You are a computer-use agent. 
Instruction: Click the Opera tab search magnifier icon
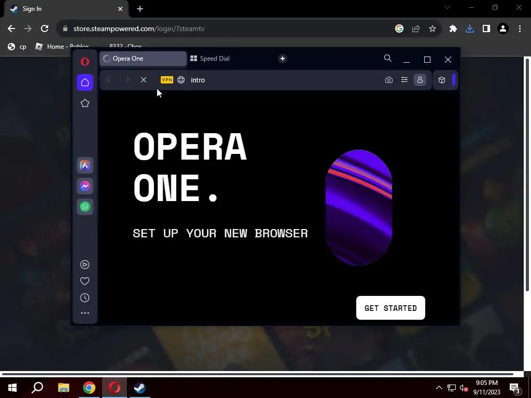[388, 58]
